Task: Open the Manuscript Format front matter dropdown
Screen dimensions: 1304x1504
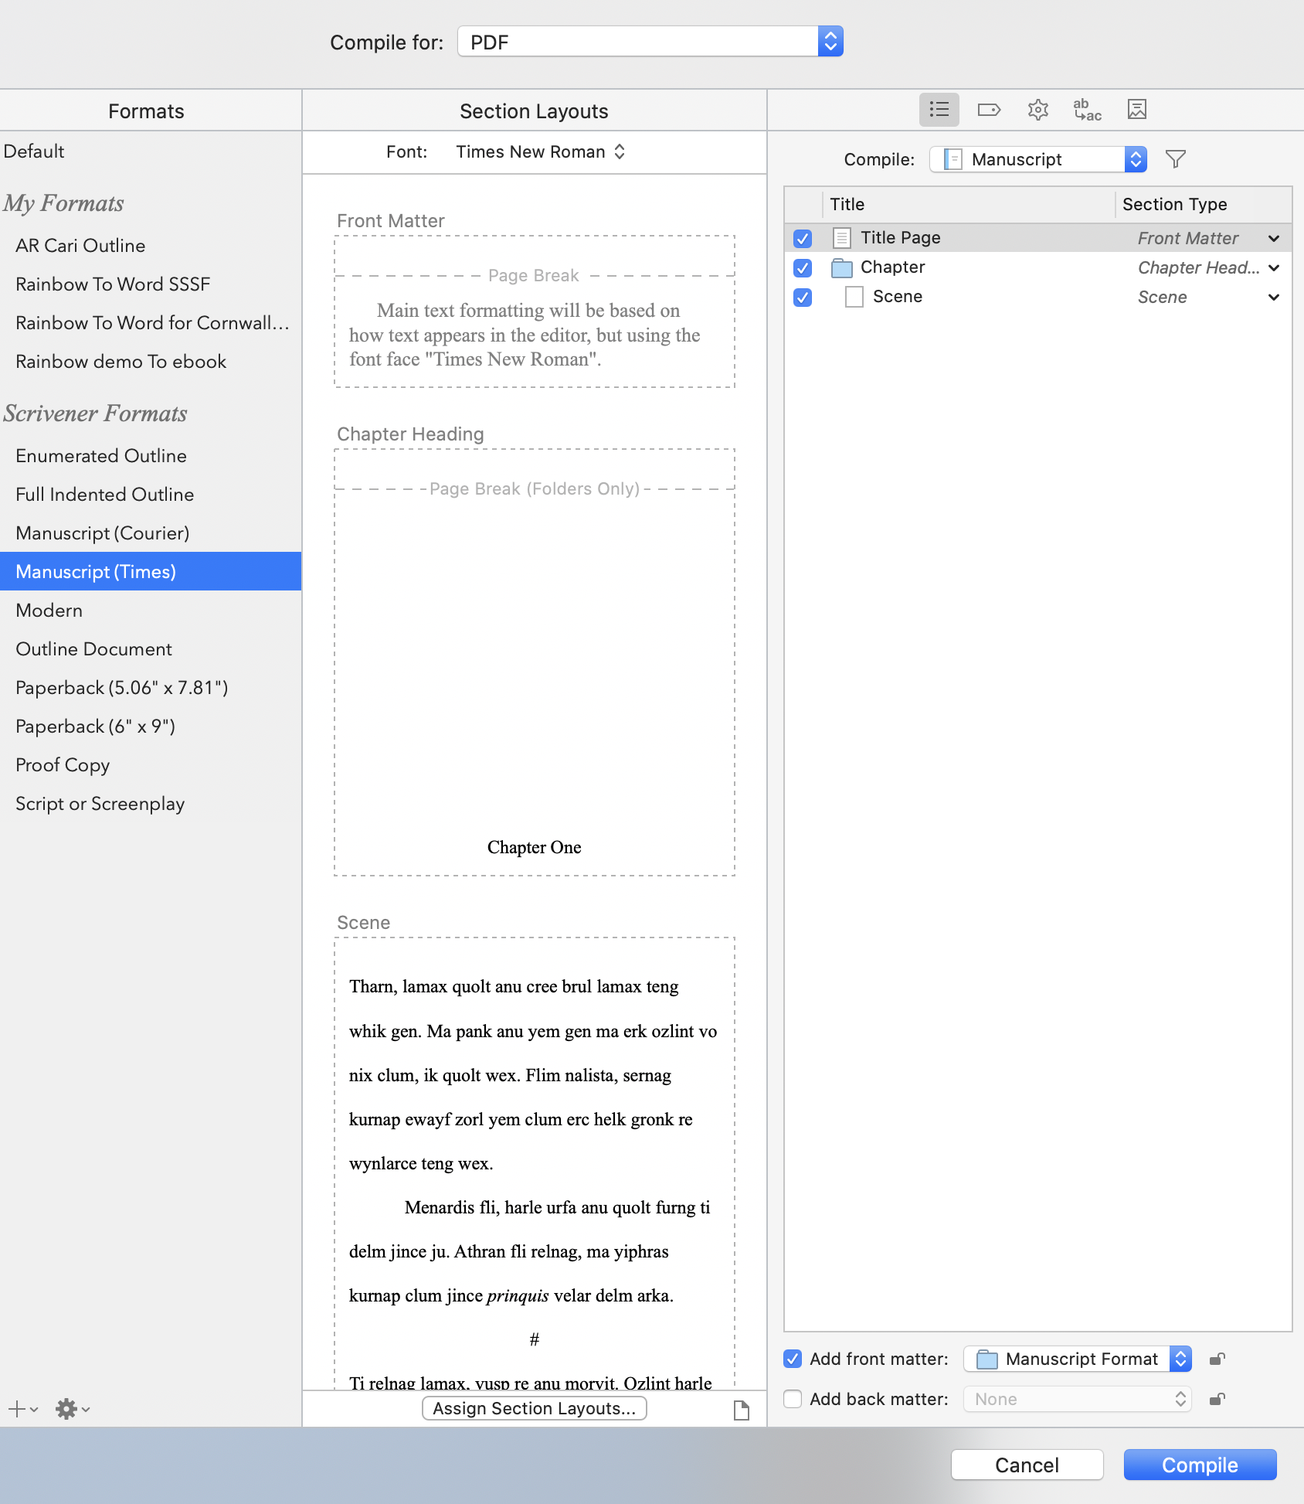Action: (1078, 1359)
